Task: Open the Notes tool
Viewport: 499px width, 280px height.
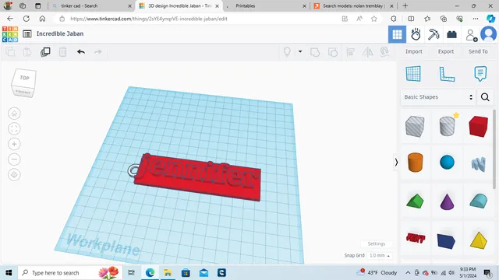Action: point(480,74)
